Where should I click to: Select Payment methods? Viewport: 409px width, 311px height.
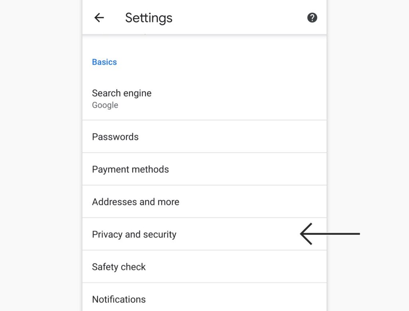[130, 169]
